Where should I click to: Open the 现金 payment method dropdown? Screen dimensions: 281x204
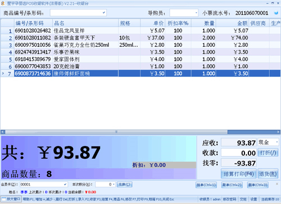(277, 142)
